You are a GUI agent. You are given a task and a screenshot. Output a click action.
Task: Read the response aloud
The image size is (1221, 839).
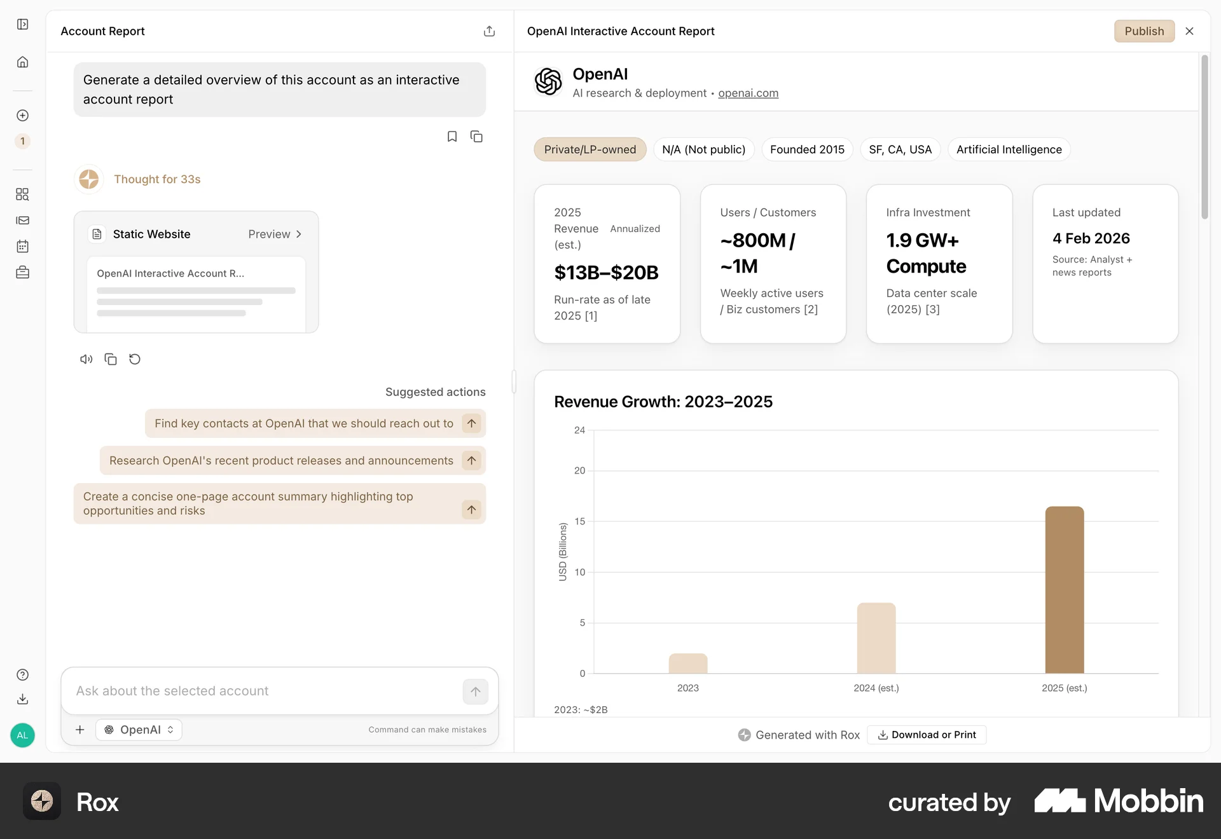click(86, 359)
